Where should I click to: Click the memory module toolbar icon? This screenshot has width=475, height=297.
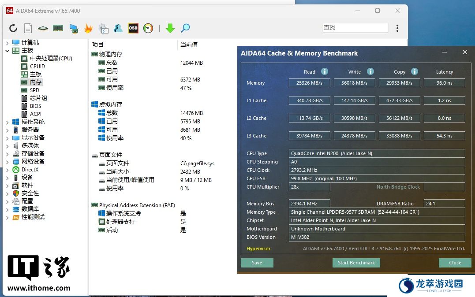(58, 29)
